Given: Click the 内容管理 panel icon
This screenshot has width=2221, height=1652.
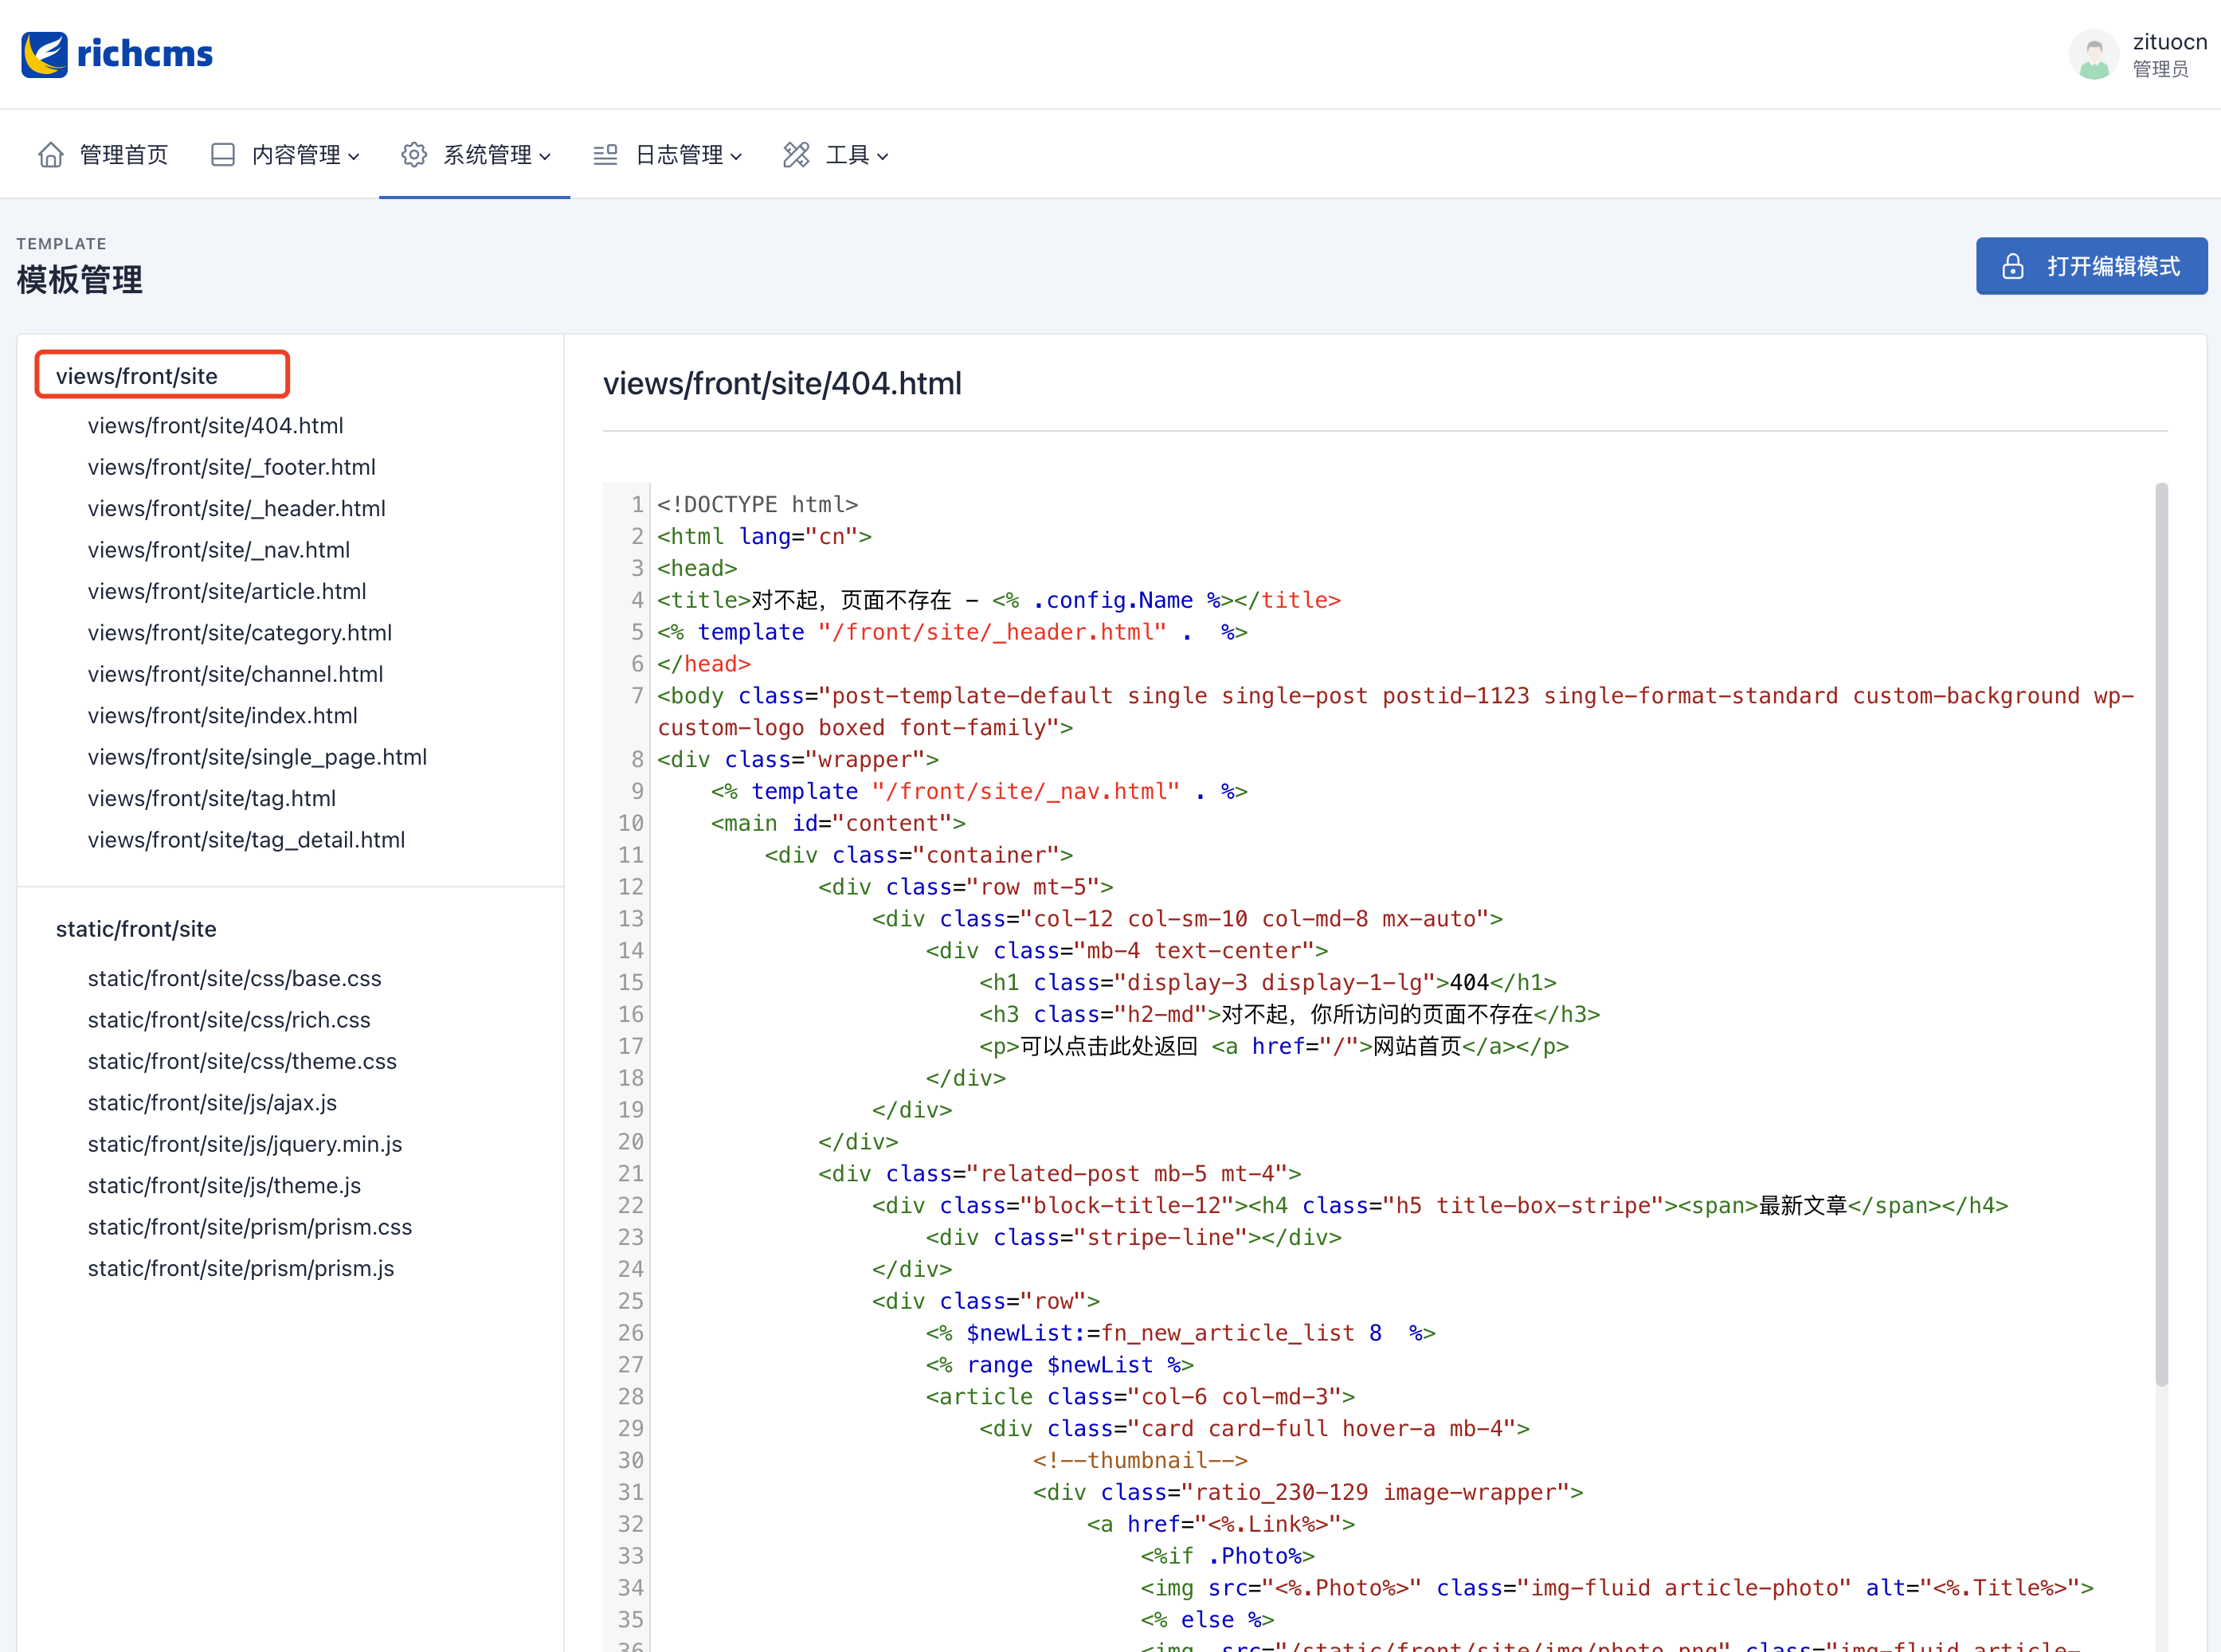Looking at the screenshot, I should tap(223, 155).
